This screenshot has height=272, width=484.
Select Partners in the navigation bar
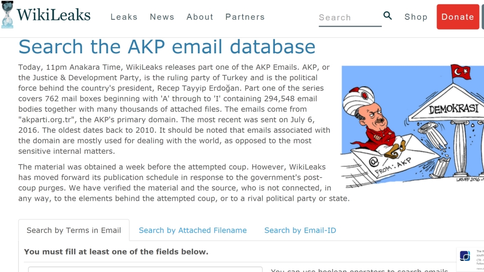[245, 17]
